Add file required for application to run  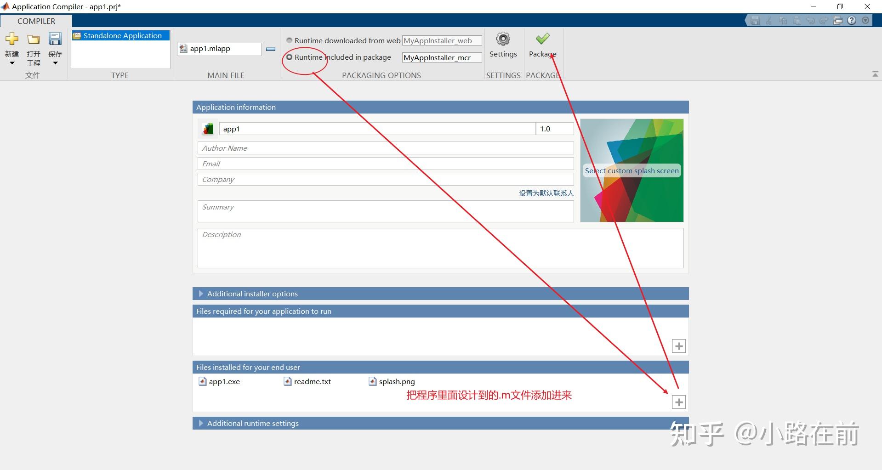(679, 346)
